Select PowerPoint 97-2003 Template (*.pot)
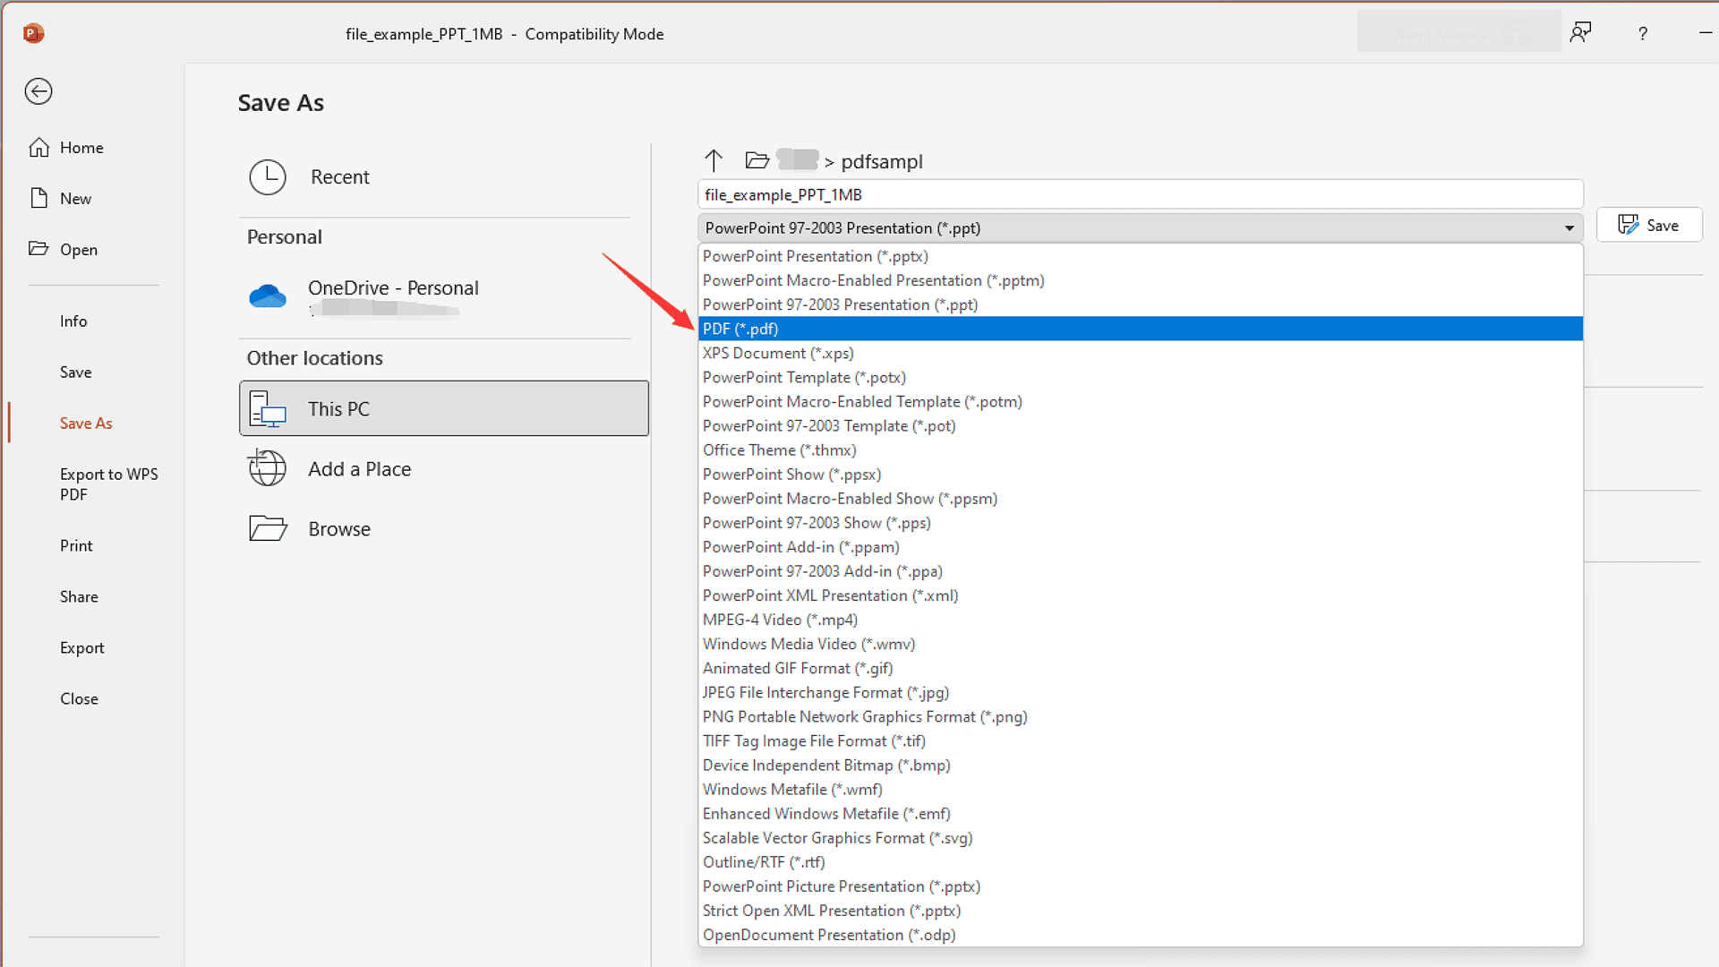 pyautogui.click(x=1141, y=425)
